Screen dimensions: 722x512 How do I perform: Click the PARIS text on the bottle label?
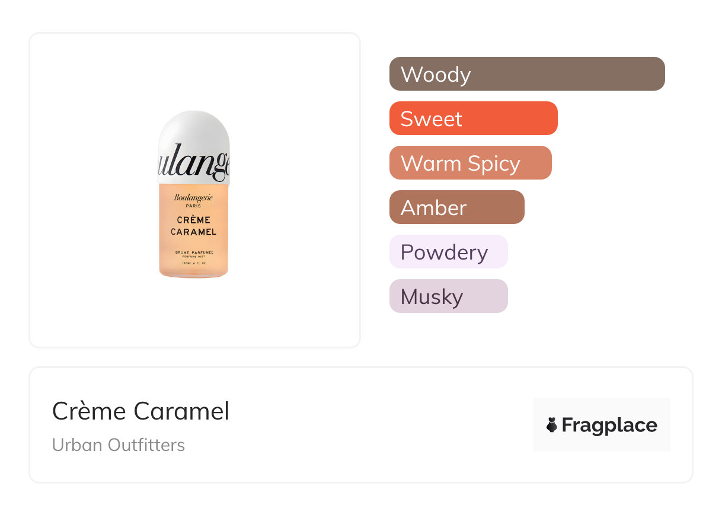(x=193, y=206)
